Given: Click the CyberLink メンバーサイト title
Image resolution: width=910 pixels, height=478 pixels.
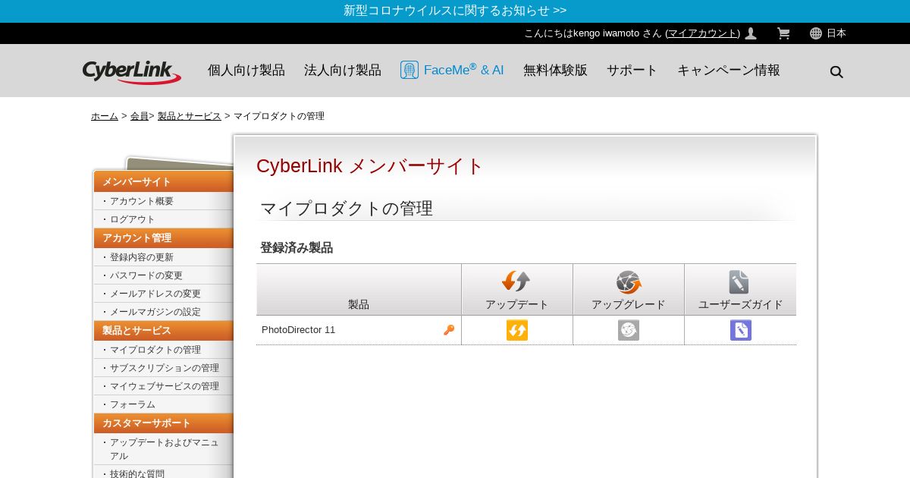Looking at the screenshot, I should pyautogui.click(x=369, y=165).
